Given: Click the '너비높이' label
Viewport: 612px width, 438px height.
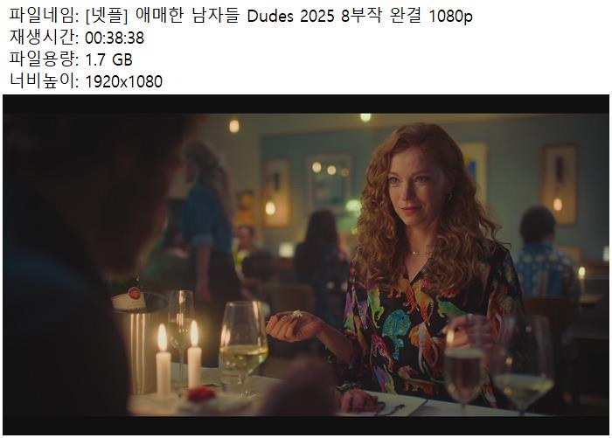Looking at the screenshot, I should (44, 81).
